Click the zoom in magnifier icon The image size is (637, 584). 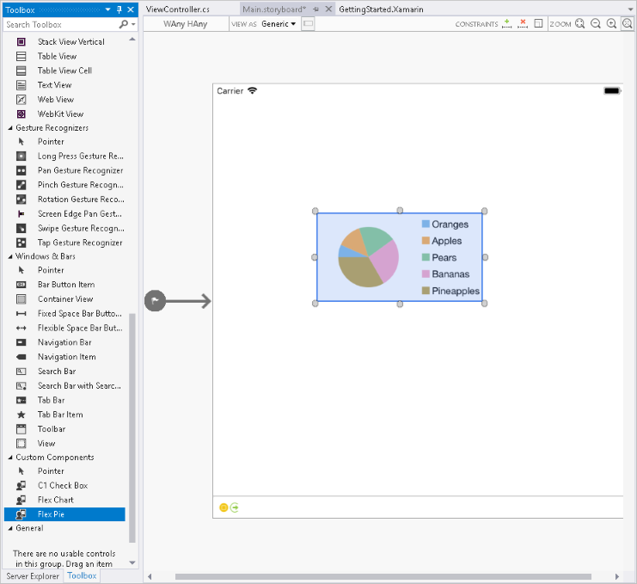[611, 24]
